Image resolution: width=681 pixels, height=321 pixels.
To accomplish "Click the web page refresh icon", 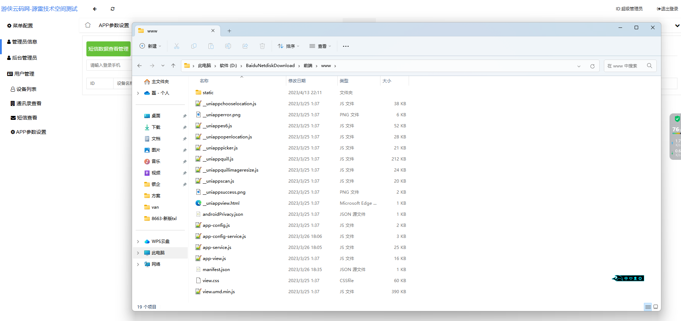I will [x=112, y=9].
